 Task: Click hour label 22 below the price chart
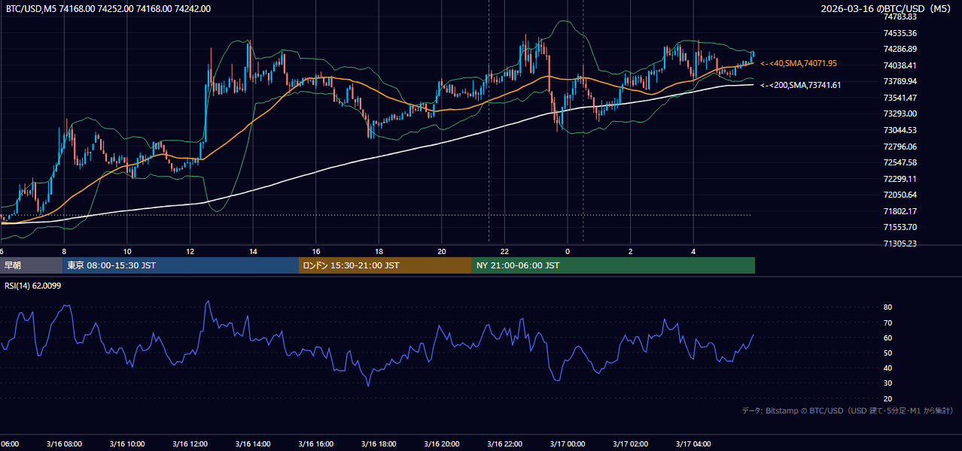point(505,251)
